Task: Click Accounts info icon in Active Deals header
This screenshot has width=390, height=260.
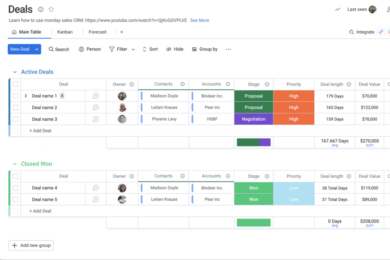Action: (x=228, y=84)
